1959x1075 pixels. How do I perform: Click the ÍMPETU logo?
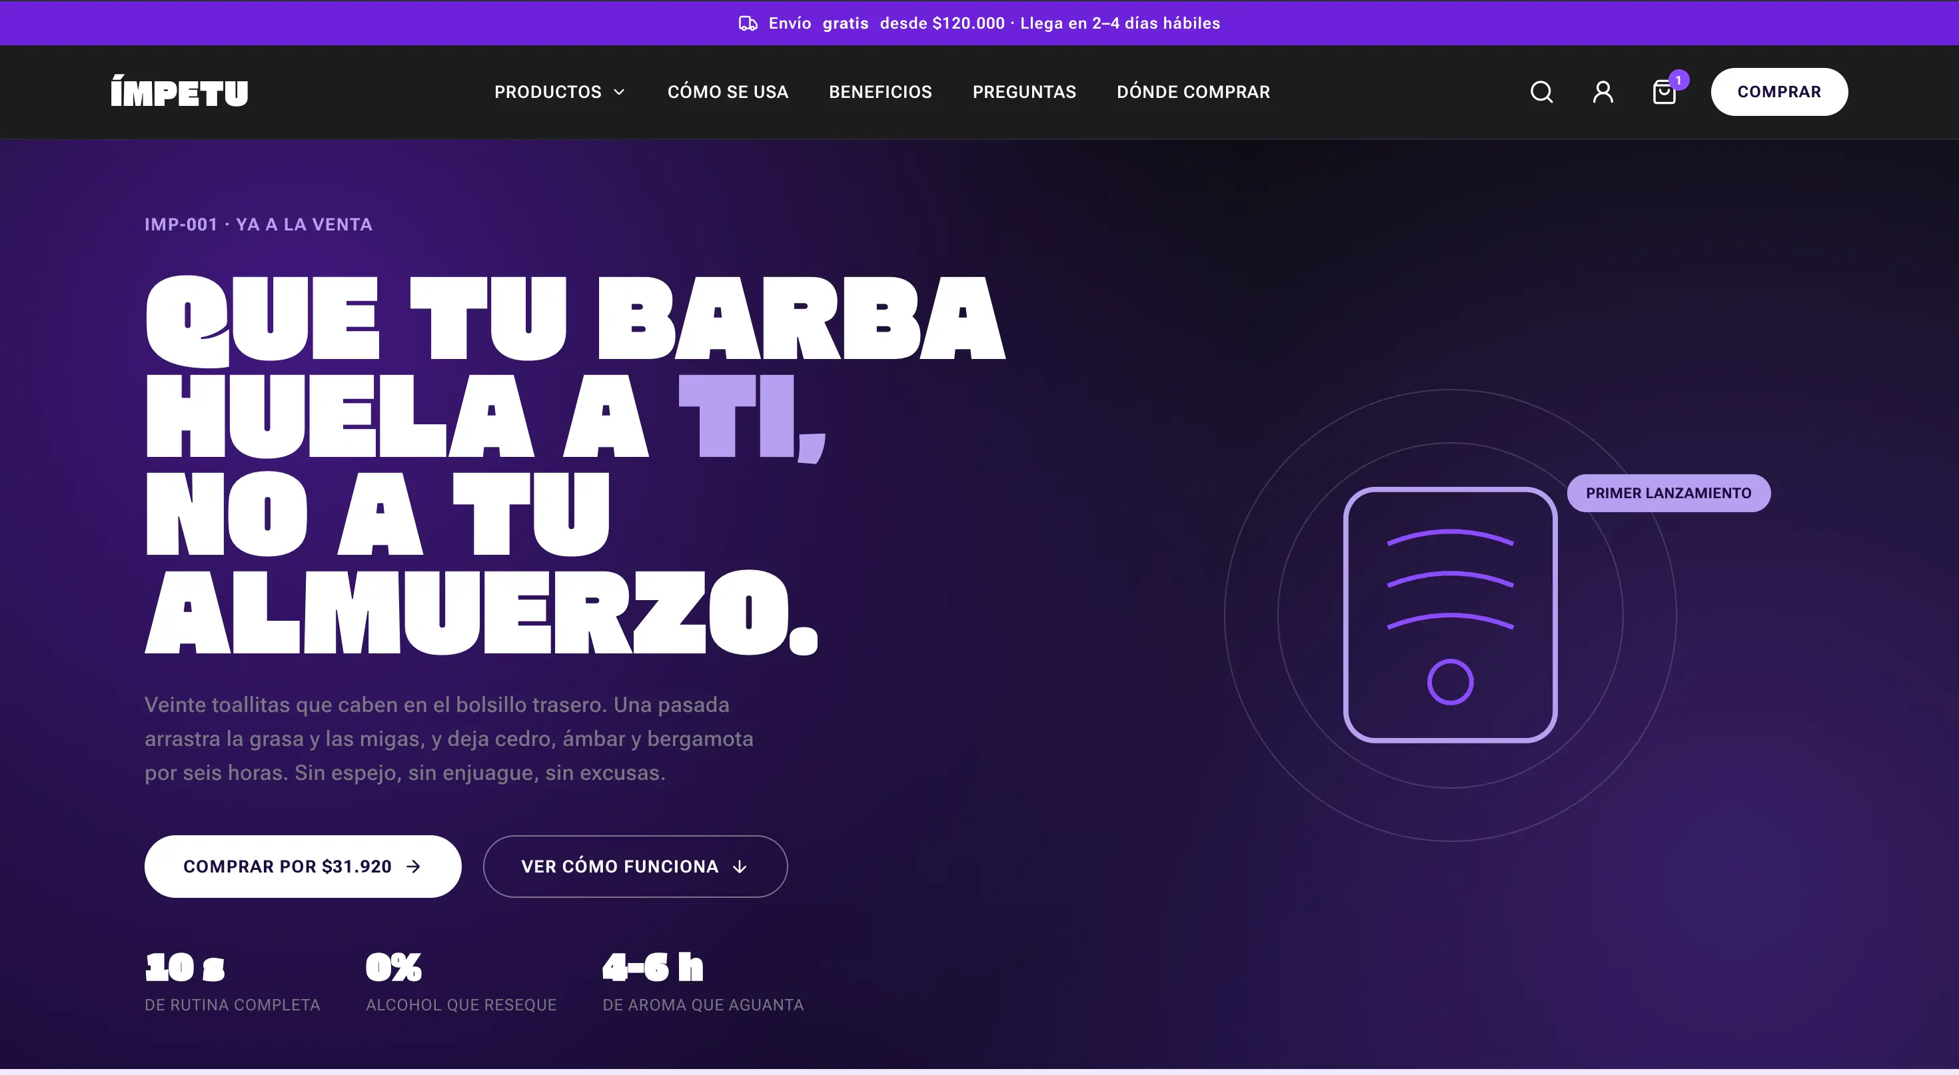click(x=179, y=91)
